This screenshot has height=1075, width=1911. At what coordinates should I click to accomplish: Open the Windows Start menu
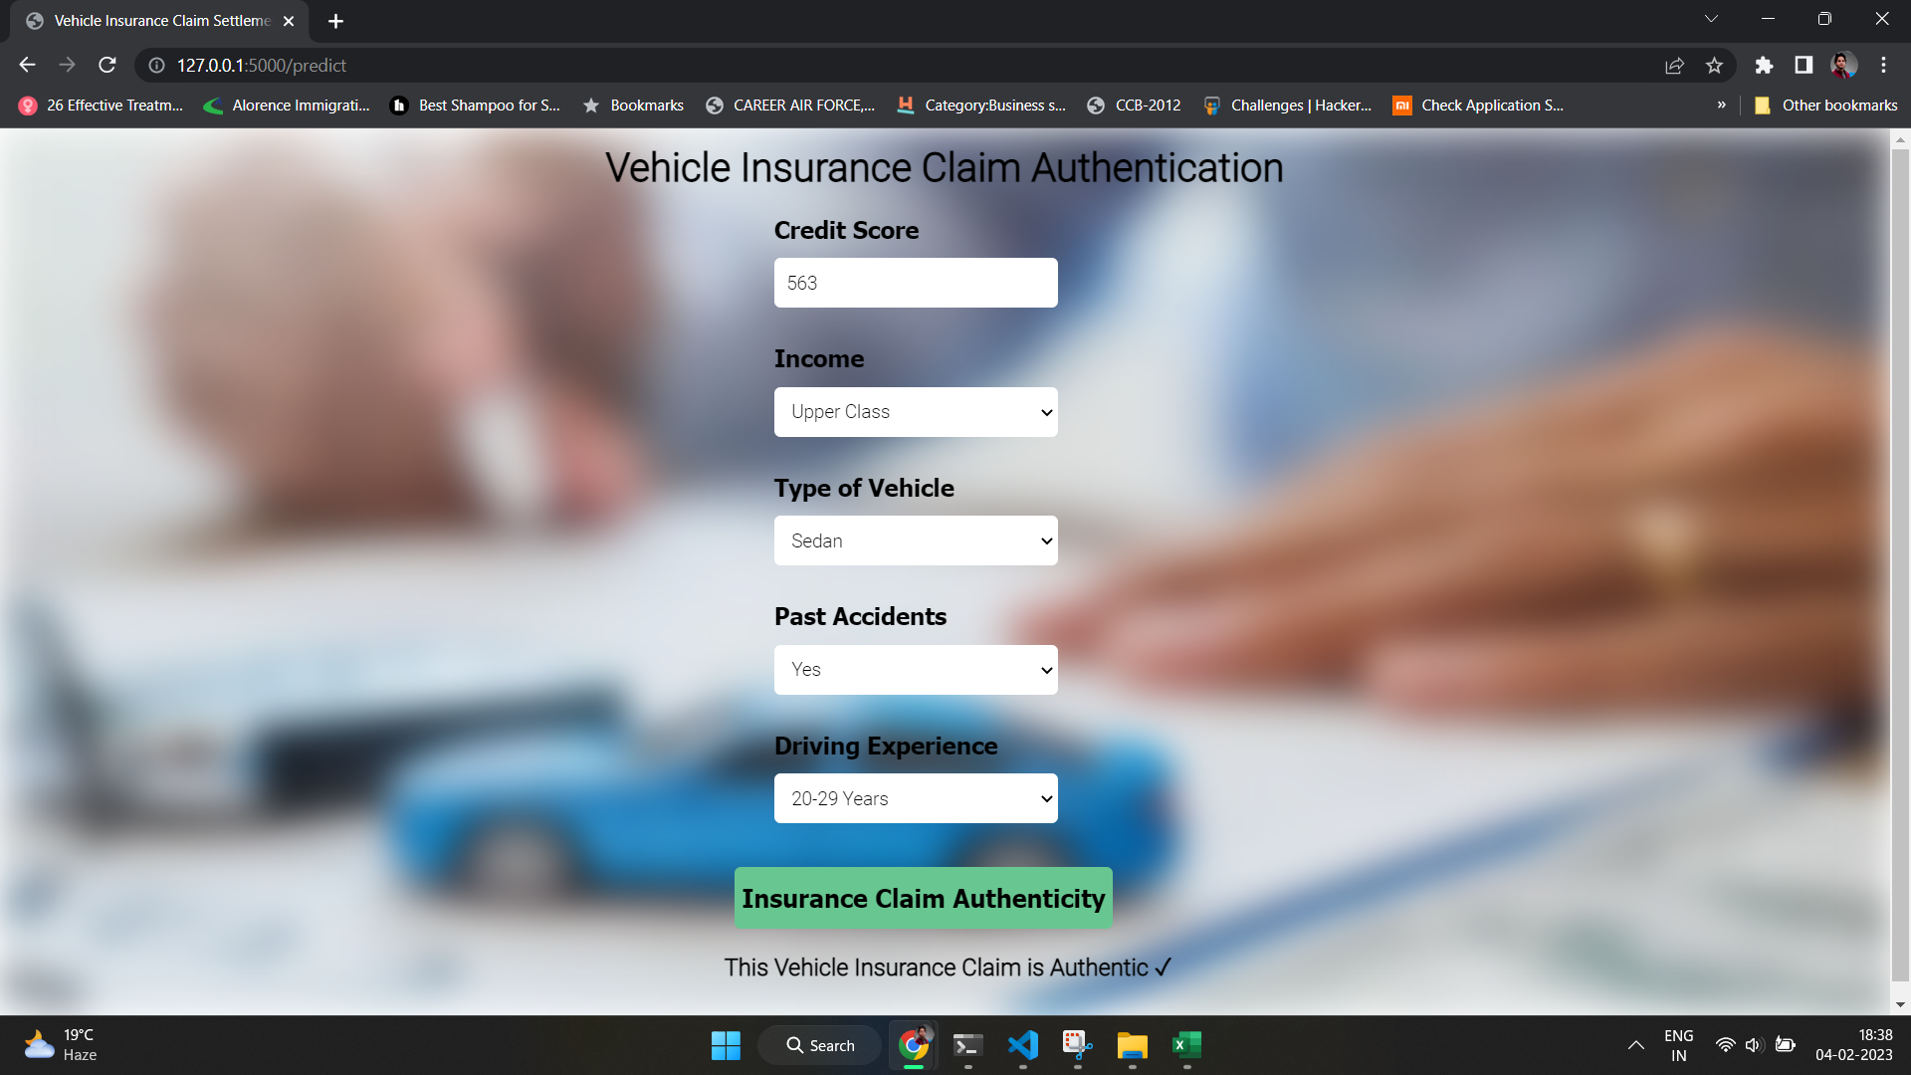726,1045
